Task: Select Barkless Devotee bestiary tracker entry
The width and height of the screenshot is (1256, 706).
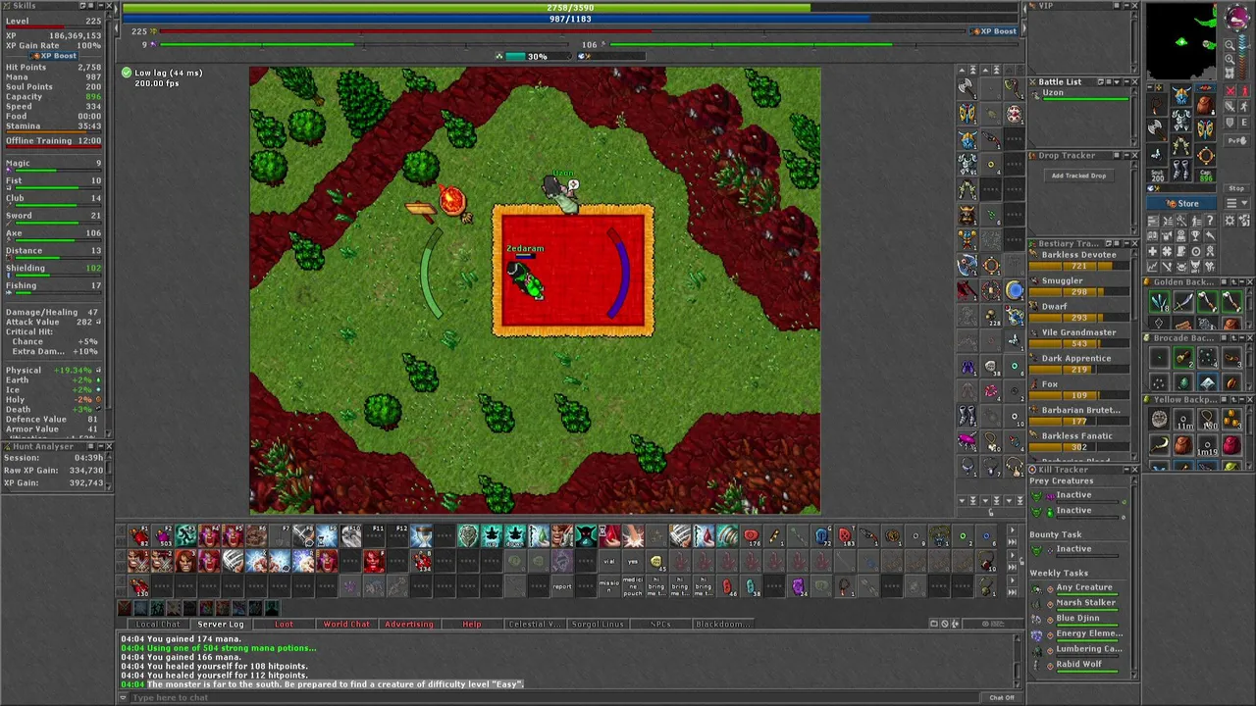Action: pyautogui.click(x=1078, y=260)
